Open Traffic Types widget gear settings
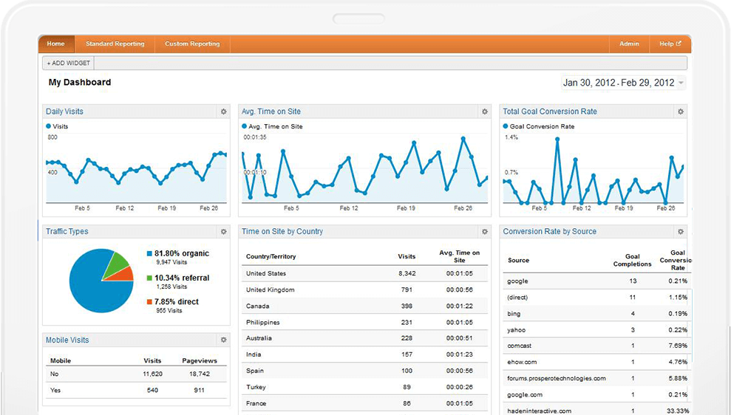The width and height of the screenshot is (731, 415). [223, 231]
